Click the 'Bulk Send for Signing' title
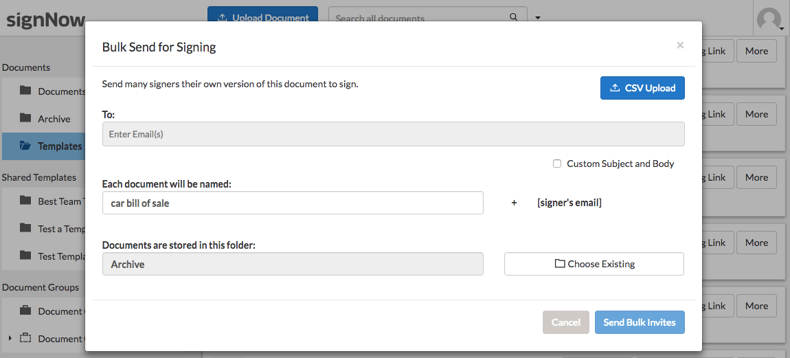The image size is (790, 358). pos(159,47)
